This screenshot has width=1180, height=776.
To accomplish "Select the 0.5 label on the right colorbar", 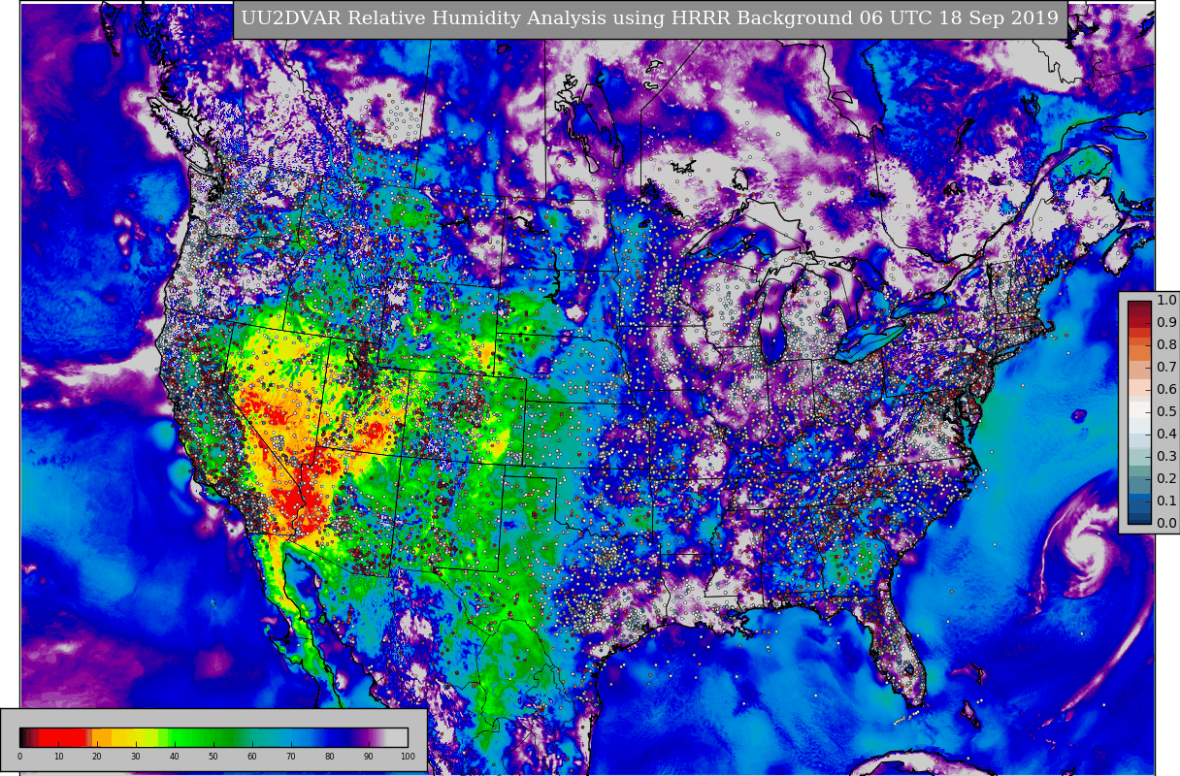I will point(1166,412).
